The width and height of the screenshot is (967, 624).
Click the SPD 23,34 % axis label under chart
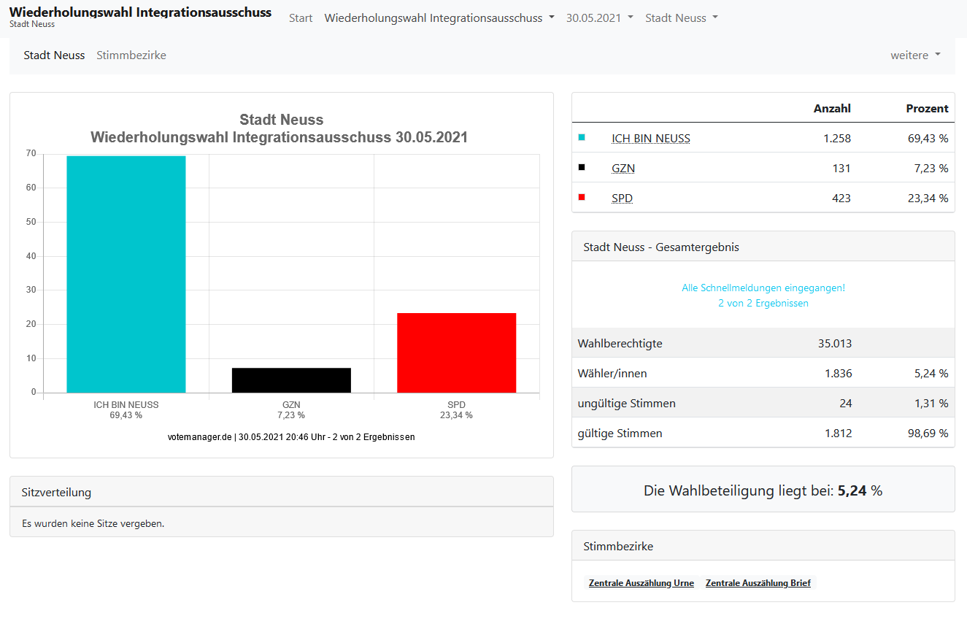[x=456, y=409]
